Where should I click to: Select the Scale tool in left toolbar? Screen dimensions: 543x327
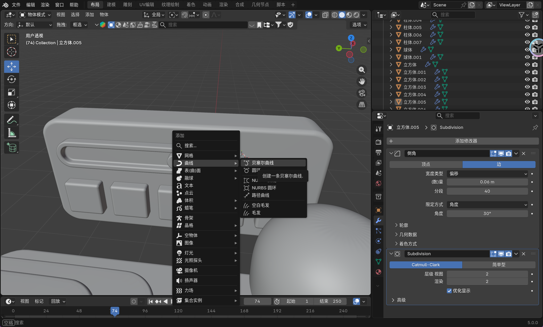[x=11, y=92]
